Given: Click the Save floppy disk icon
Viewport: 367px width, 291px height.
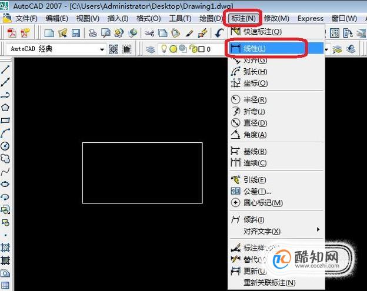Looking at the screenshot, I should [x=76, y=33].
